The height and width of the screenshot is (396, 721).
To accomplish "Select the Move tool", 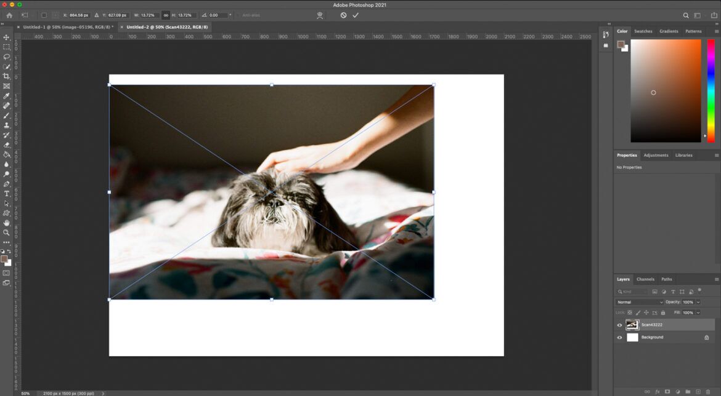I will pos(6,37).
